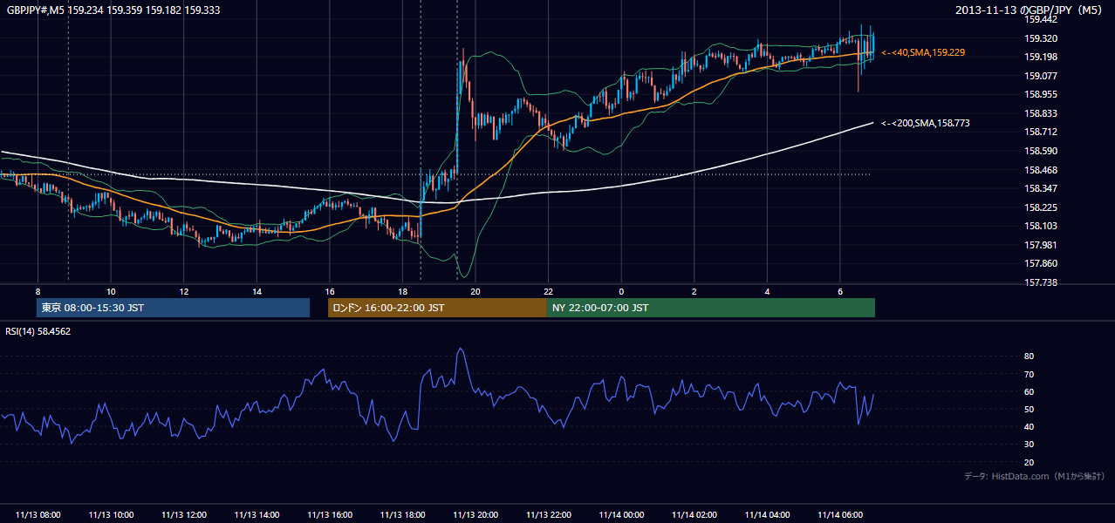Click hour tick 14 under the price chart
This screenshot has height=523, width=1115.
[x=257, y=291]
